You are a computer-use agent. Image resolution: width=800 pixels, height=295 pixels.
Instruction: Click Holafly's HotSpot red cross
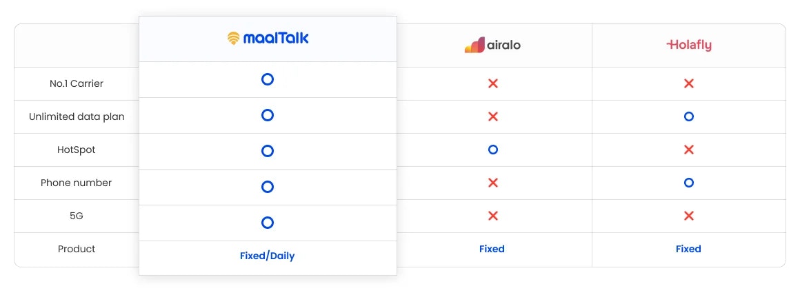[688, 150]
